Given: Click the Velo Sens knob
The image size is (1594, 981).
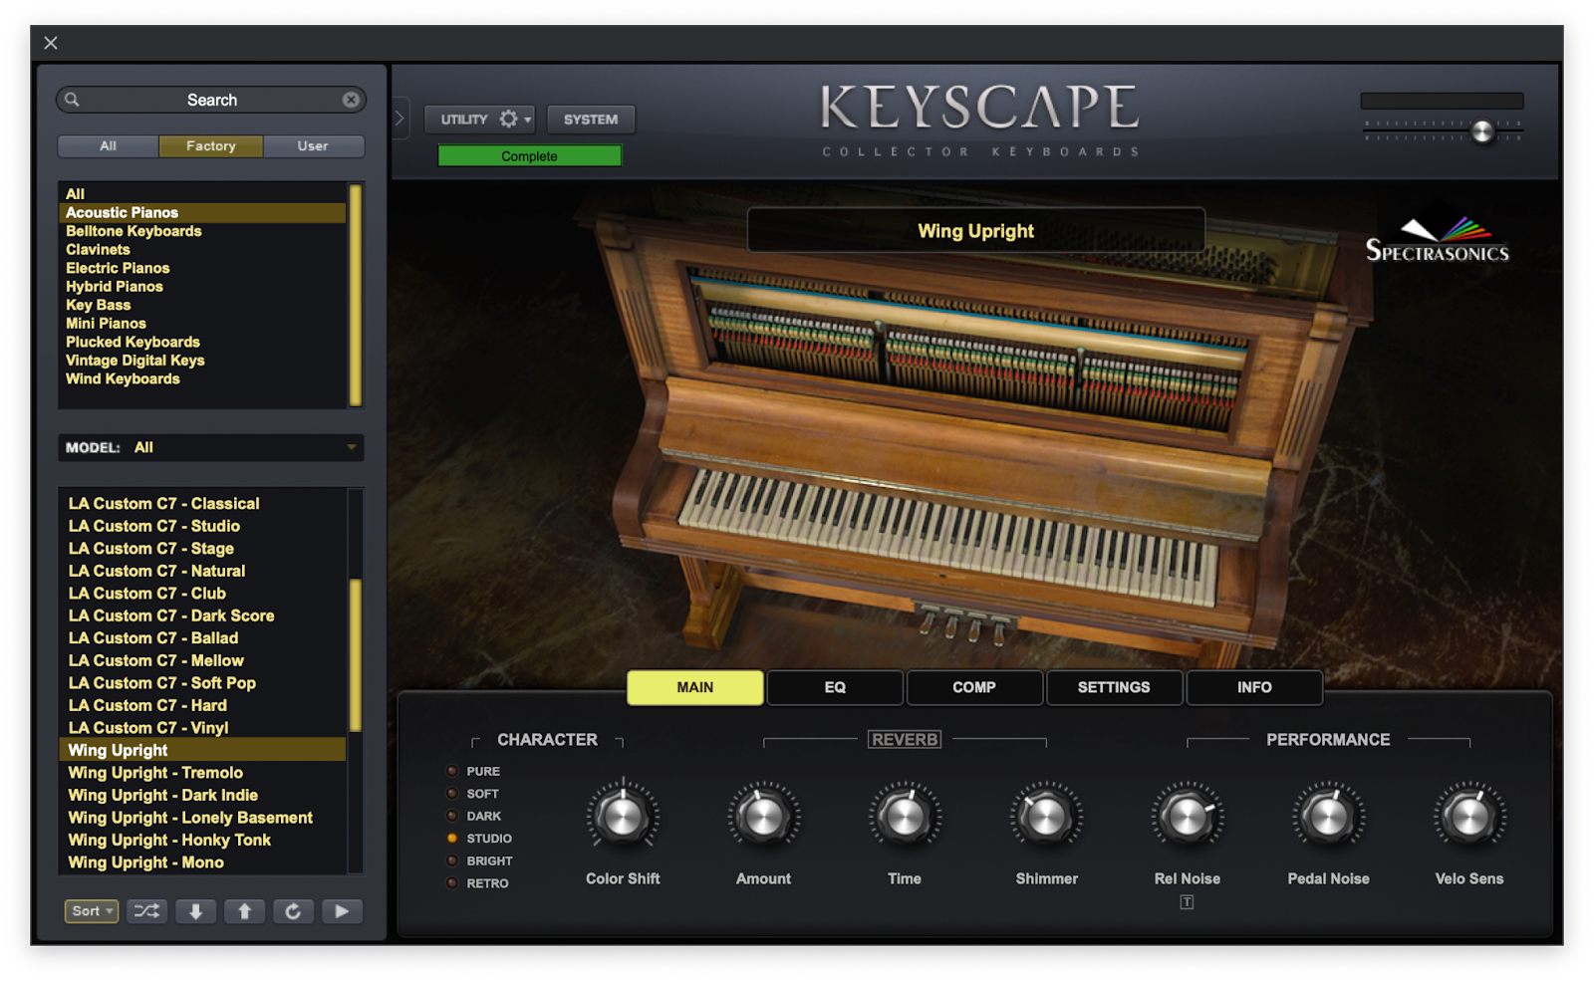Looking at the screenshot, I should [x=1469, y=817].
